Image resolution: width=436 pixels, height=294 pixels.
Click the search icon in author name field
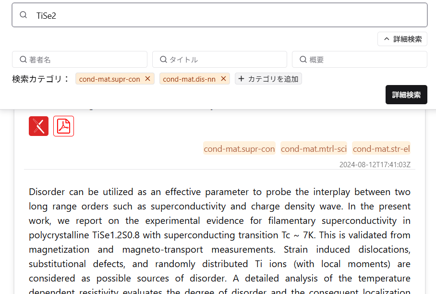click(x=23, y=60)
